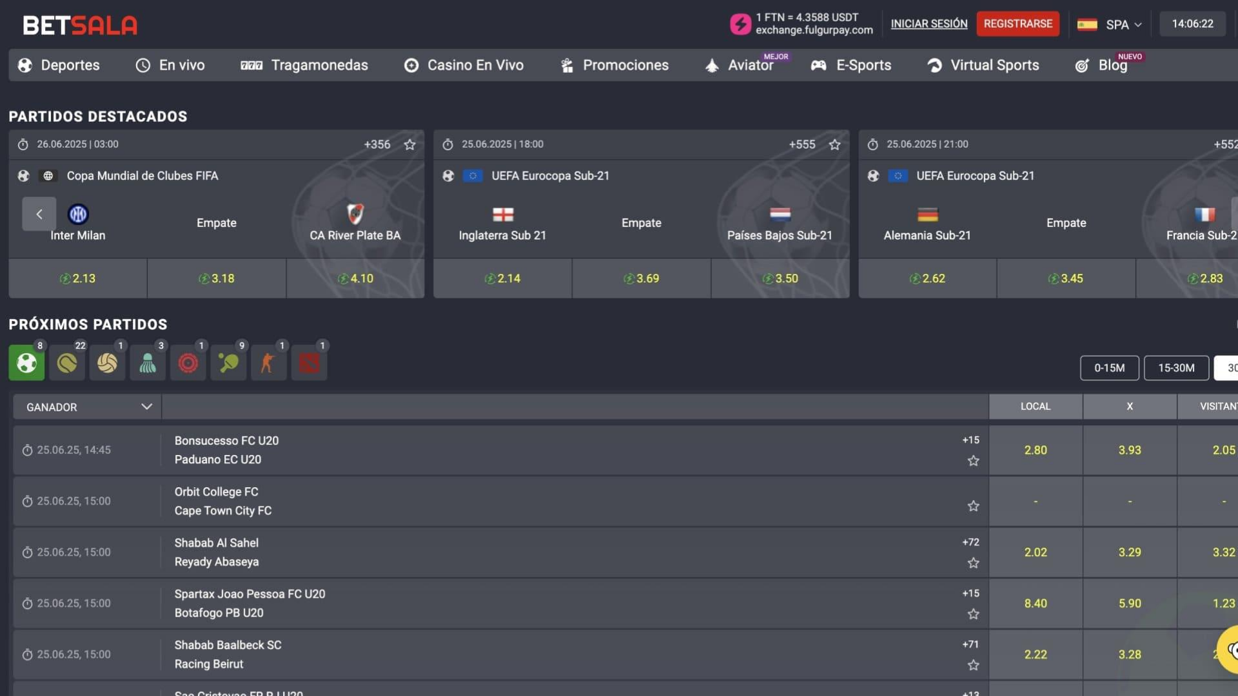Viewport: 1238px width, 696px height.
Task: Select the Counter-Strike shooter filter
Action: click(268, 363)
